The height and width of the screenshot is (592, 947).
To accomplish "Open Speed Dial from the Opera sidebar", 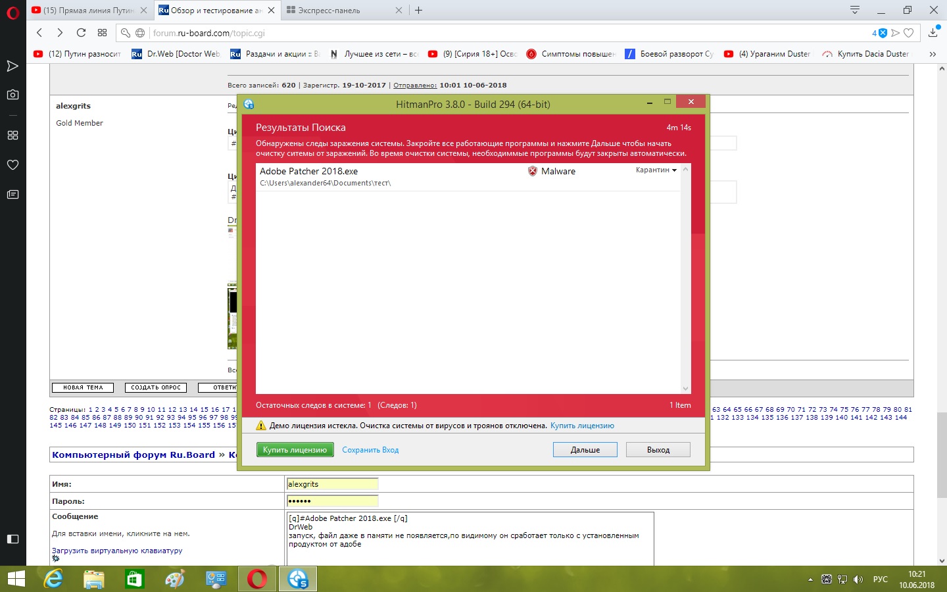I will point(12,136).
